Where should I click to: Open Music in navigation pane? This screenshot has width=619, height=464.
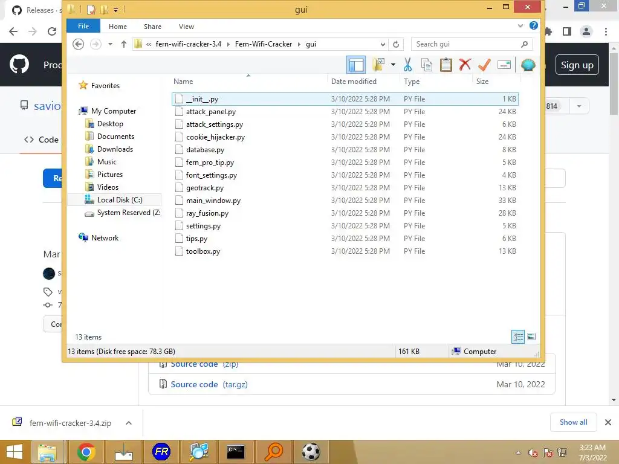pos(101,162)
